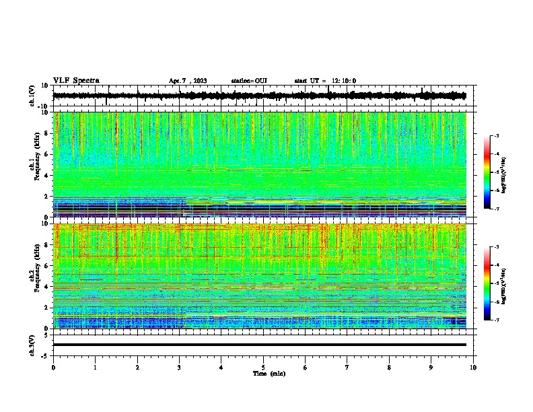Click time axis tick label "8"
The width and height of the screenshot is (533, 412).
(389, 368)
